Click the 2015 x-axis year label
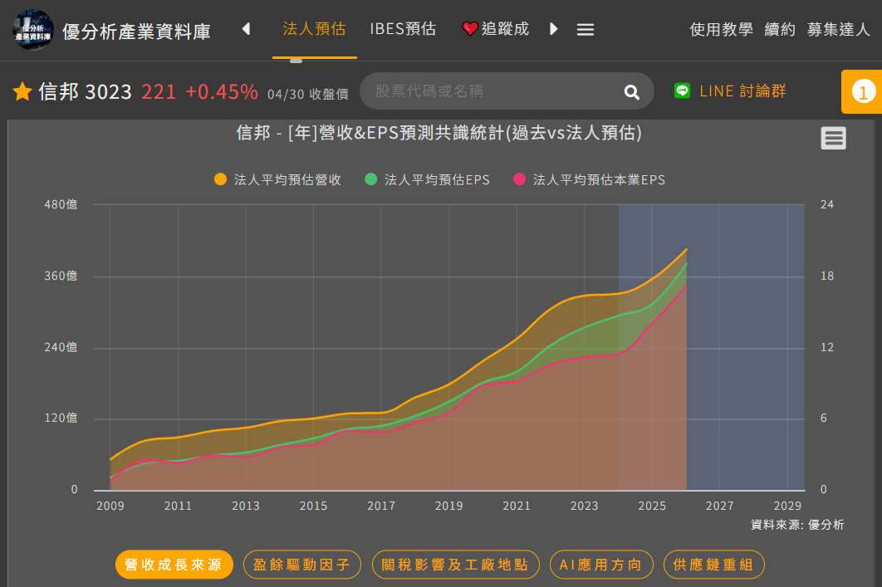Viewport: 882px width, 587px height. pyautogui.click(x=313, y=506)
